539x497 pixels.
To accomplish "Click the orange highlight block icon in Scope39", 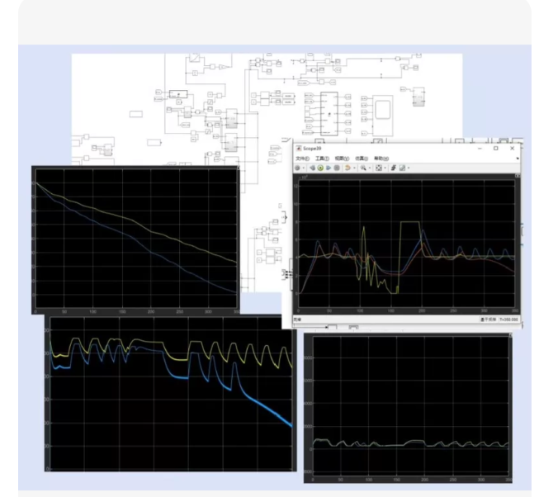I will 348,168.
